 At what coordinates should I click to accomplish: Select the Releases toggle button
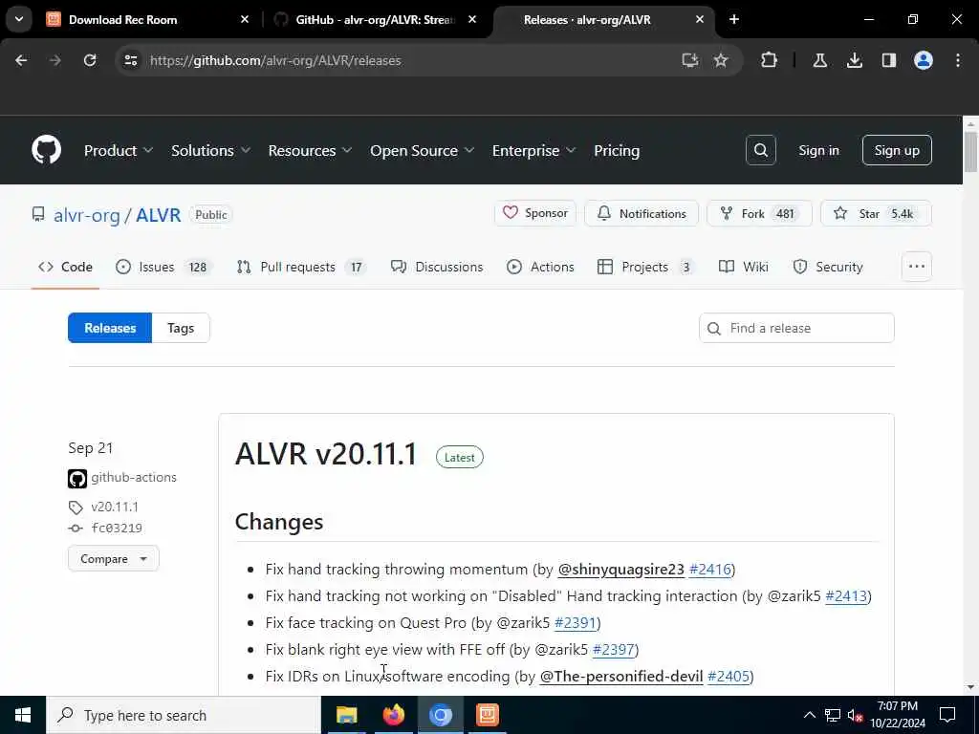(110, 328)
